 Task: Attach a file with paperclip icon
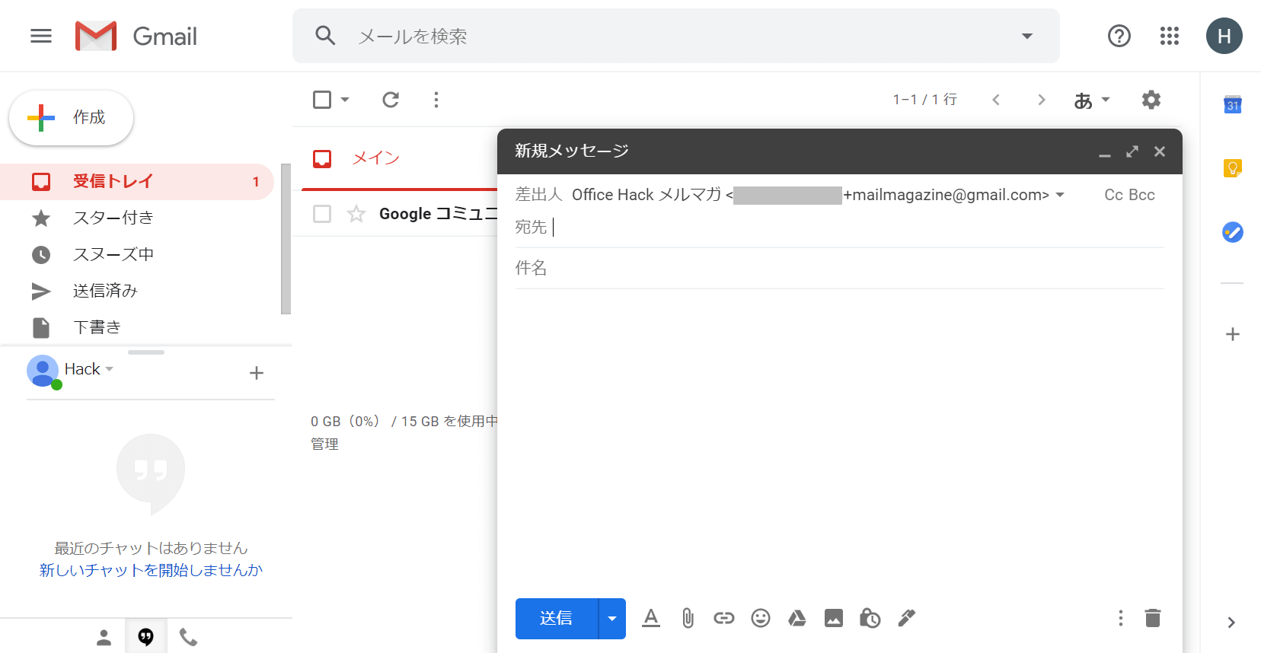[688, 618]
